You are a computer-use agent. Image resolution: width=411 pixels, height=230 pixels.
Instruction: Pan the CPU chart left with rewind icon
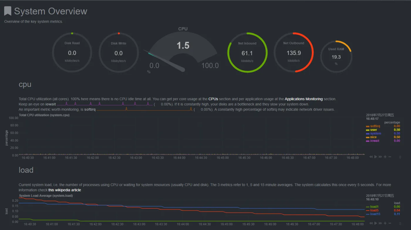(371, 157)
